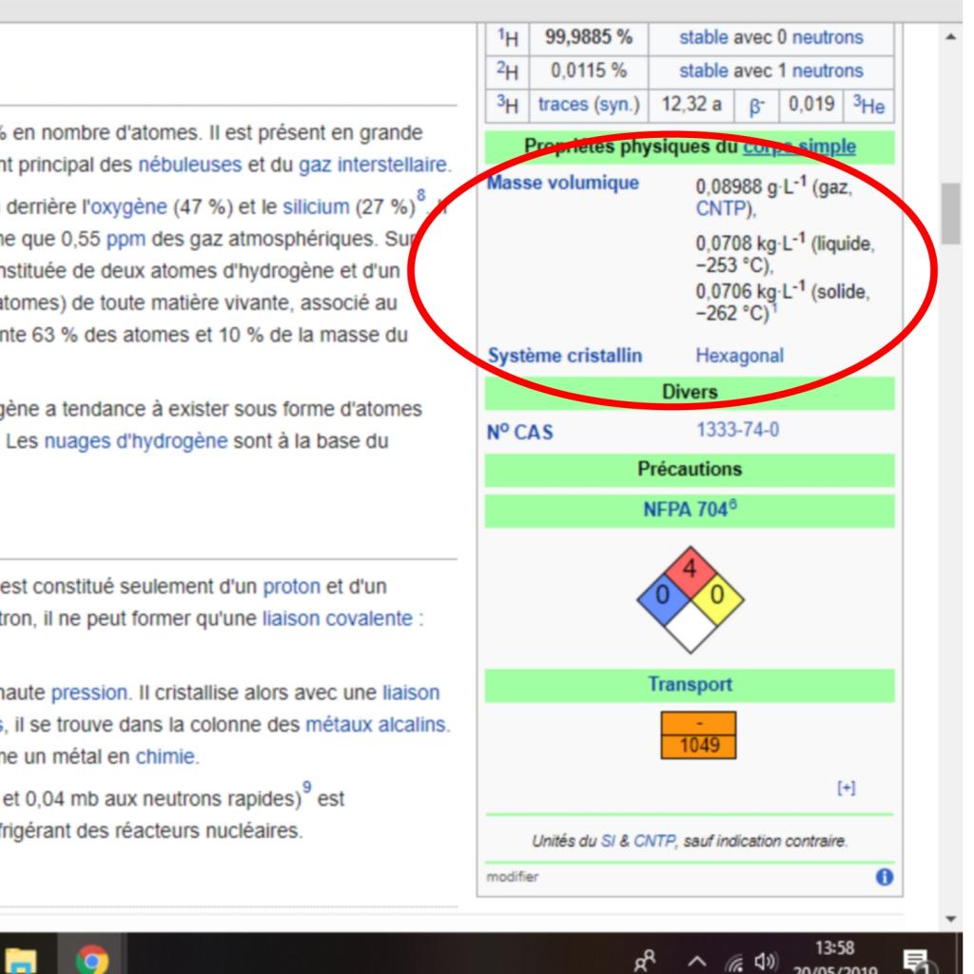Image resolution: width=974 pixels, height=974 pixels.
Task: Open the oxygène link
Action: pos(129,206)
